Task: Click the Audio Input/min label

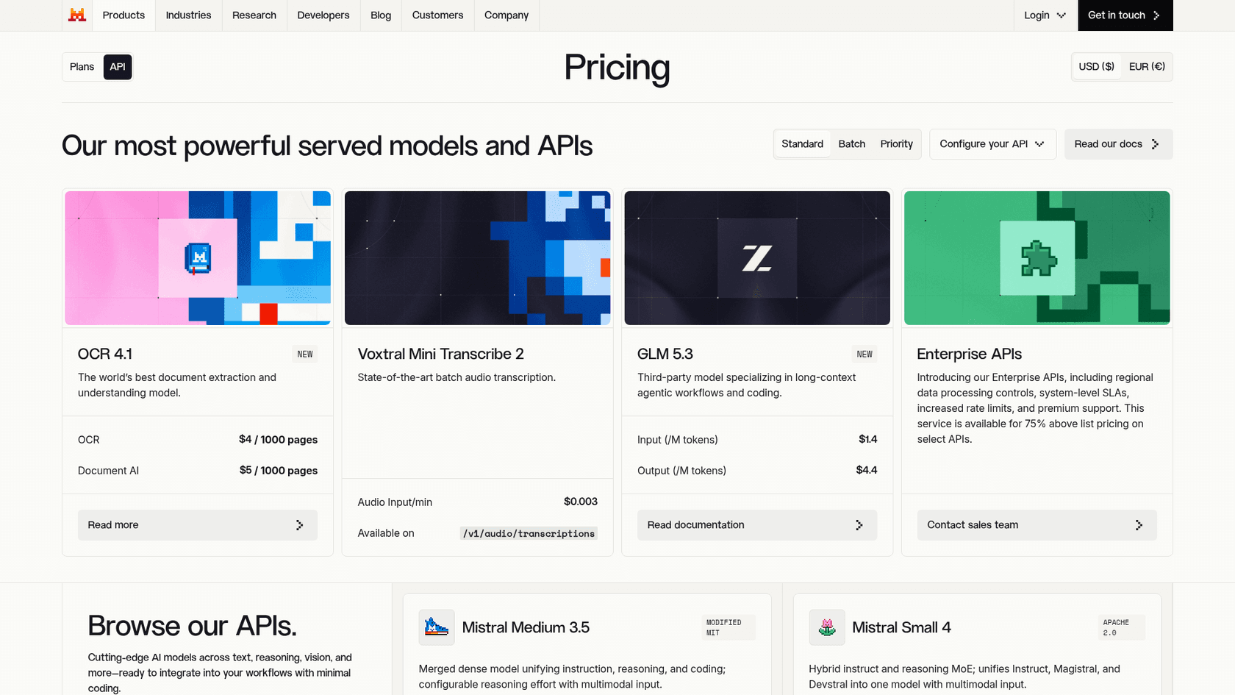Action: (x=395, y=502)
